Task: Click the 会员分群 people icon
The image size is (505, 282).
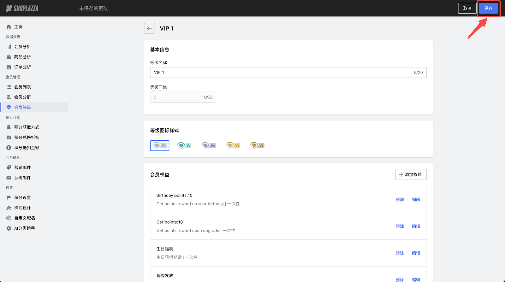Action: click(9, 97)
